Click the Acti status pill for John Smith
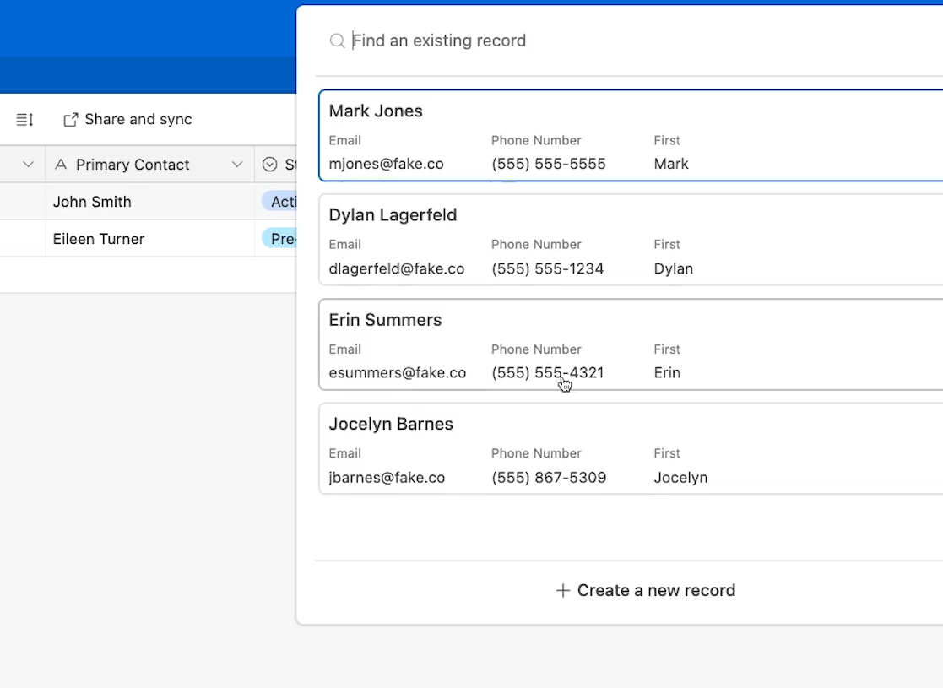943x688 pixels. [x=279, y=202]
